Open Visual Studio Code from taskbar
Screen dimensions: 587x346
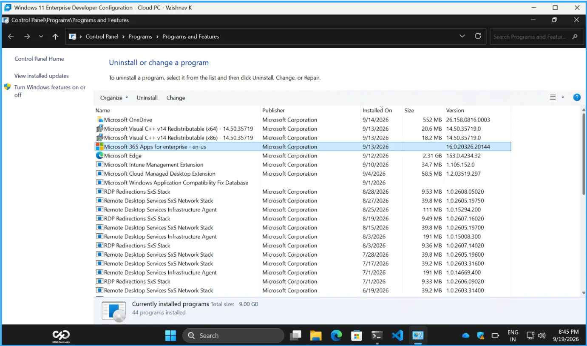[397, 335]
